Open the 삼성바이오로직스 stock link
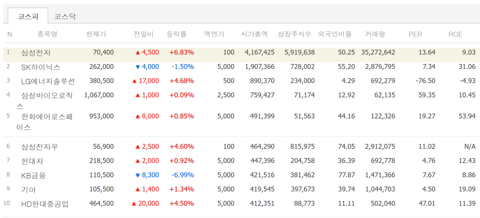 45,100
